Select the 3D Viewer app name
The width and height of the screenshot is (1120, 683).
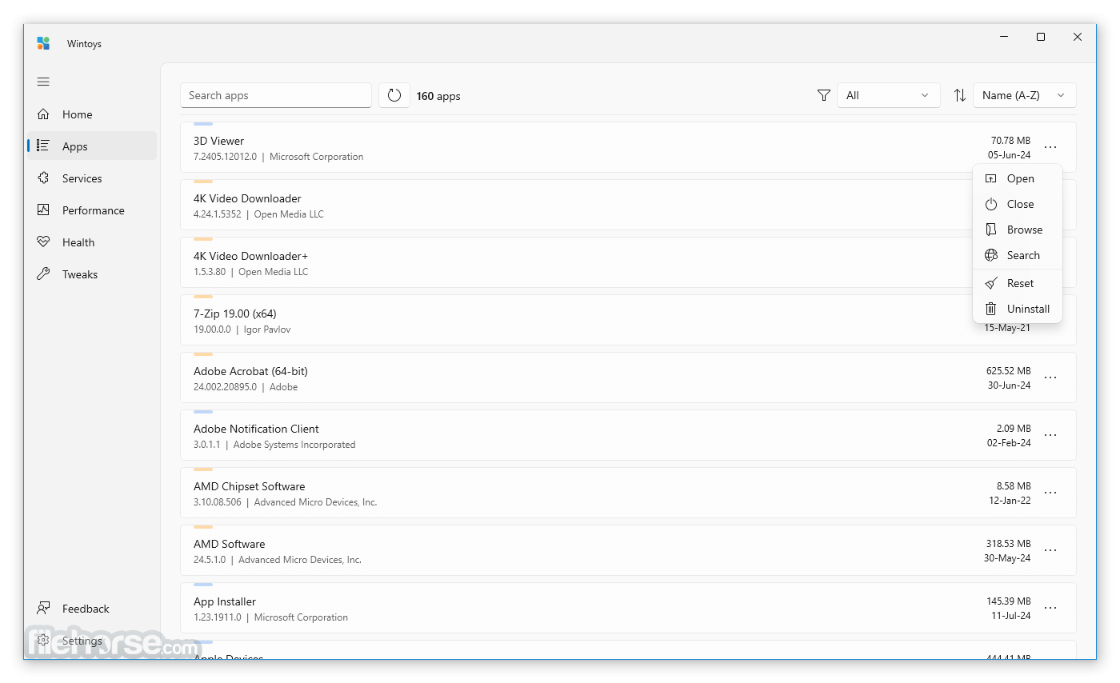(218, 141)
